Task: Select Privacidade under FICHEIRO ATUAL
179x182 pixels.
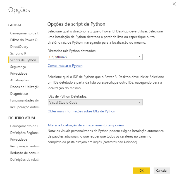Action: (19, 140)
